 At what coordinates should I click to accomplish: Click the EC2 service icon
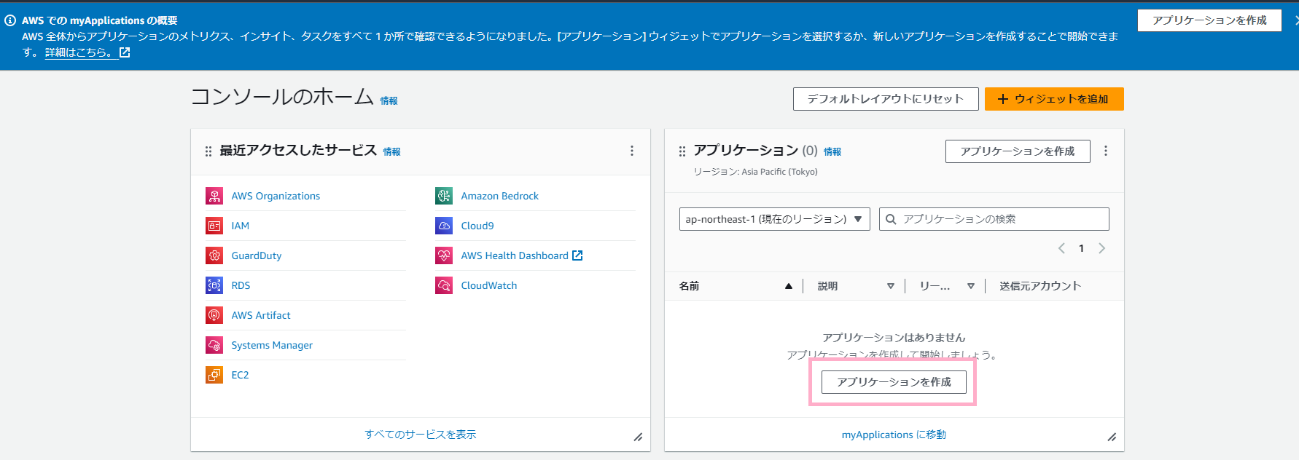tap(214, 375)
